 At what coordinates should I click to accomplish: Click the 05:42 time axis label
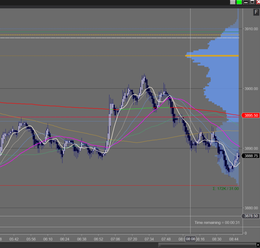click(x=14, y=239)
